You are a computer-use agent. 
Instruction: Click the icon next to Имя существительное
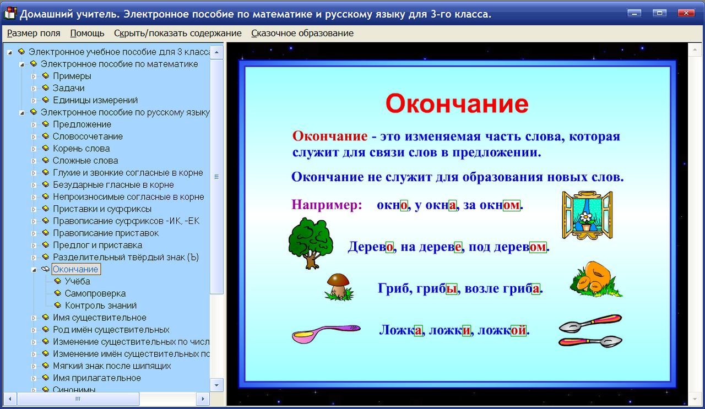tap(45, 318)
